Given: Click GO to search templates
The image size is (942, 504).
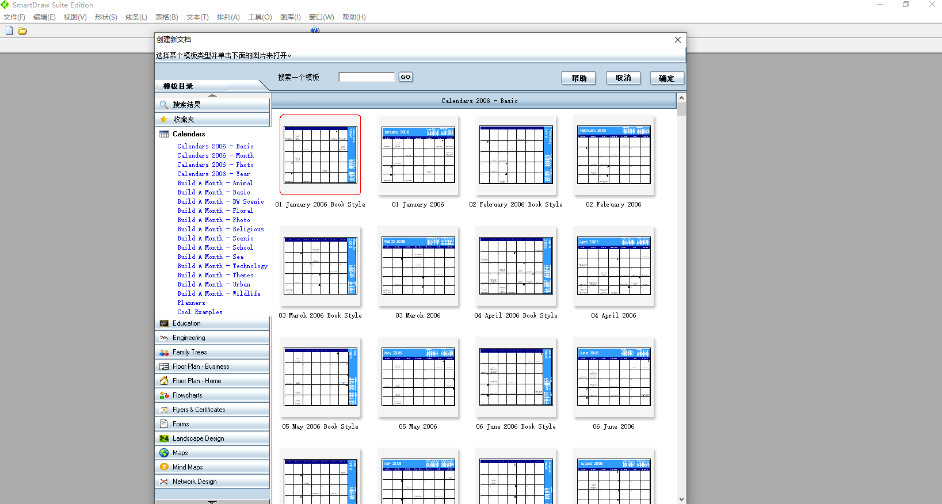Looking at the screenshot, I should pos(406,77).
